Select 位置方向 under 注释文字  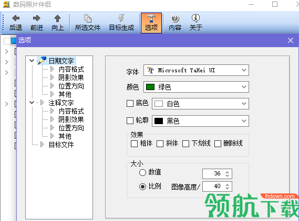pos(71,128)
